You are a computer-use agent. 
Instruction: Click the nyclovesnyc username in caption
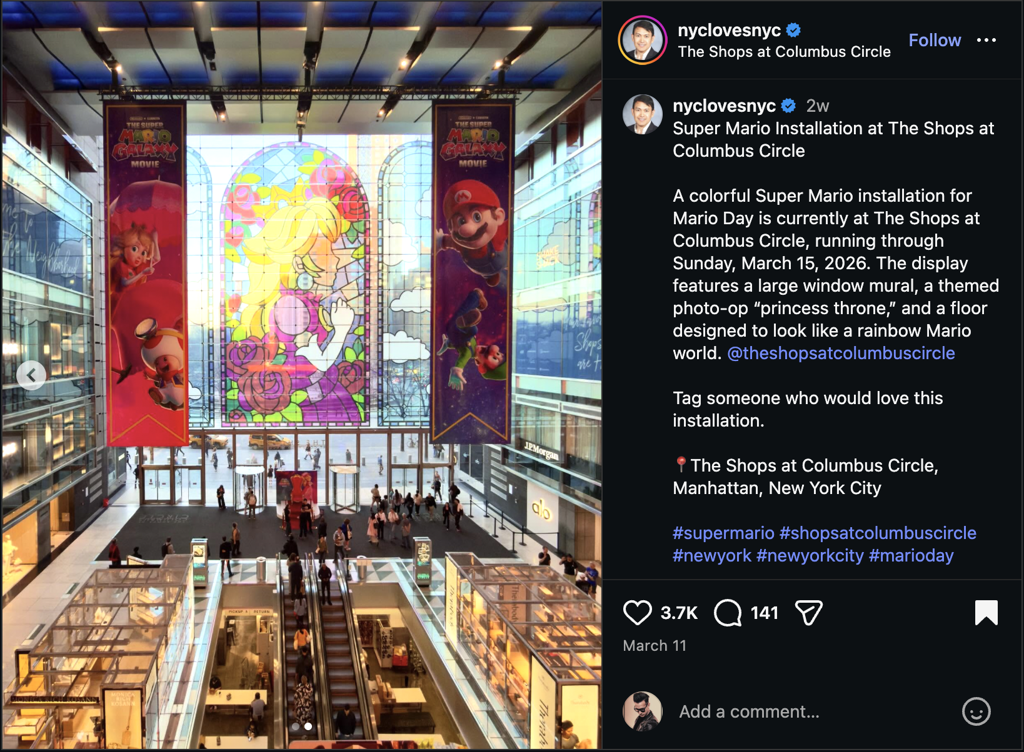[724, 106]
